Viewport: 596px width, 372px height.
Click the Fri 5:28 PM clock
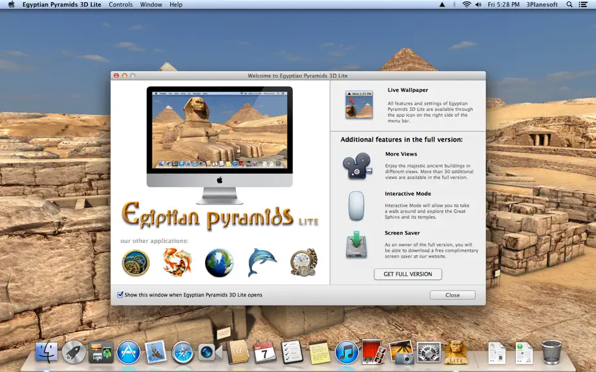tap(504, 5)
